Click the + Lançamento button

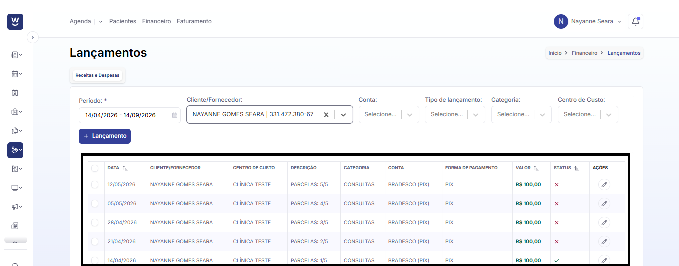tap(105, 136)
